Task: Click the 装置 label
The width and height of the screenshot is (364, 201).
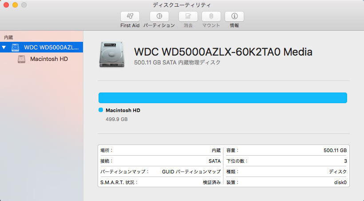Action: click(232, 182)
